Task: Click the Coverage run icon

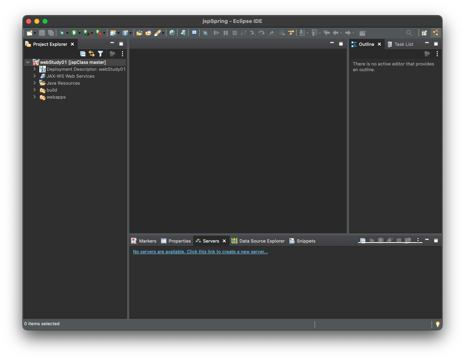Action: pos(86,33)
